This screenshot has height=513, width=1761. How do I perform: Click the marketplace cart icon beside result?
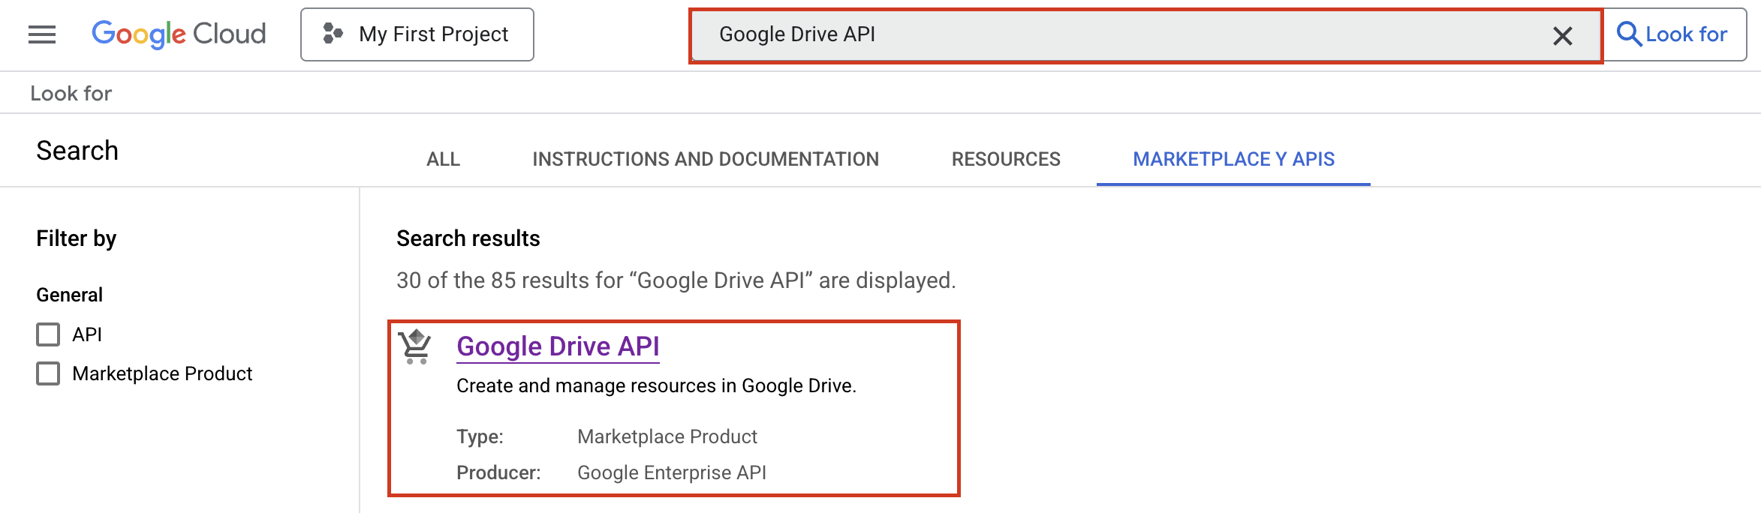[x=415, y=346]
